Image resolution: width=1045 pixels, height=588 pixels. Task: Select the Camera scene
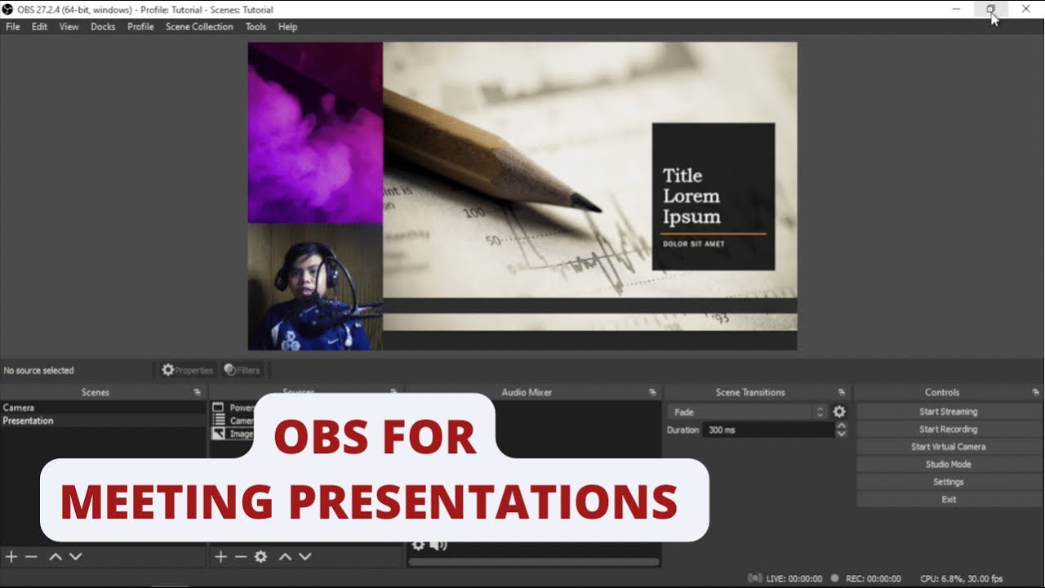click(x=103, y=408)
